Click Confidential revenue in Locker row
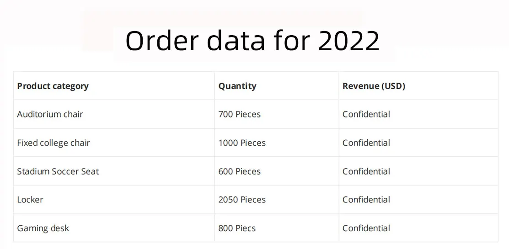The width and height of the screenshot is (509, 249). click(x=366, y=200)
